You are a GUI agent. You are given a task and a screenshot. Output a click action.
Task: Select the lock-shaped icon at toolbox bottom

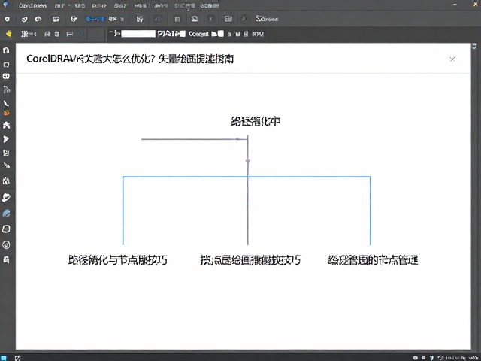6,260
